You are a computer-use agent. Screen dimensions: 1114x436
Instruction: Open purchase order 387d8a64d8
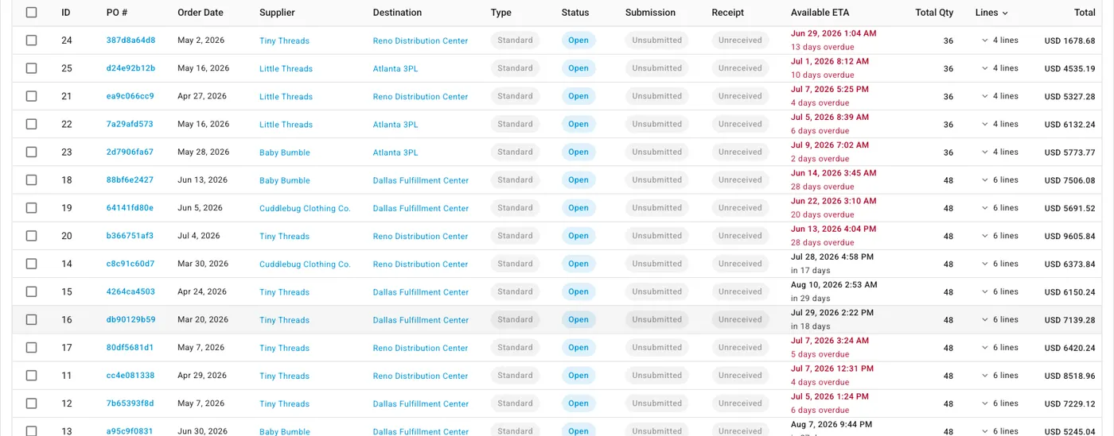coord(130,41)
